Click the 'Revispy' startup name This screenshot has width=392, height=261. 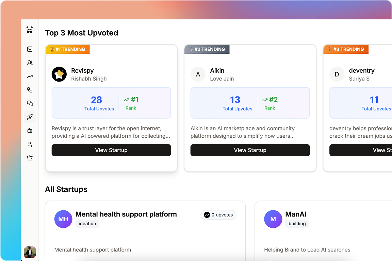82,71
